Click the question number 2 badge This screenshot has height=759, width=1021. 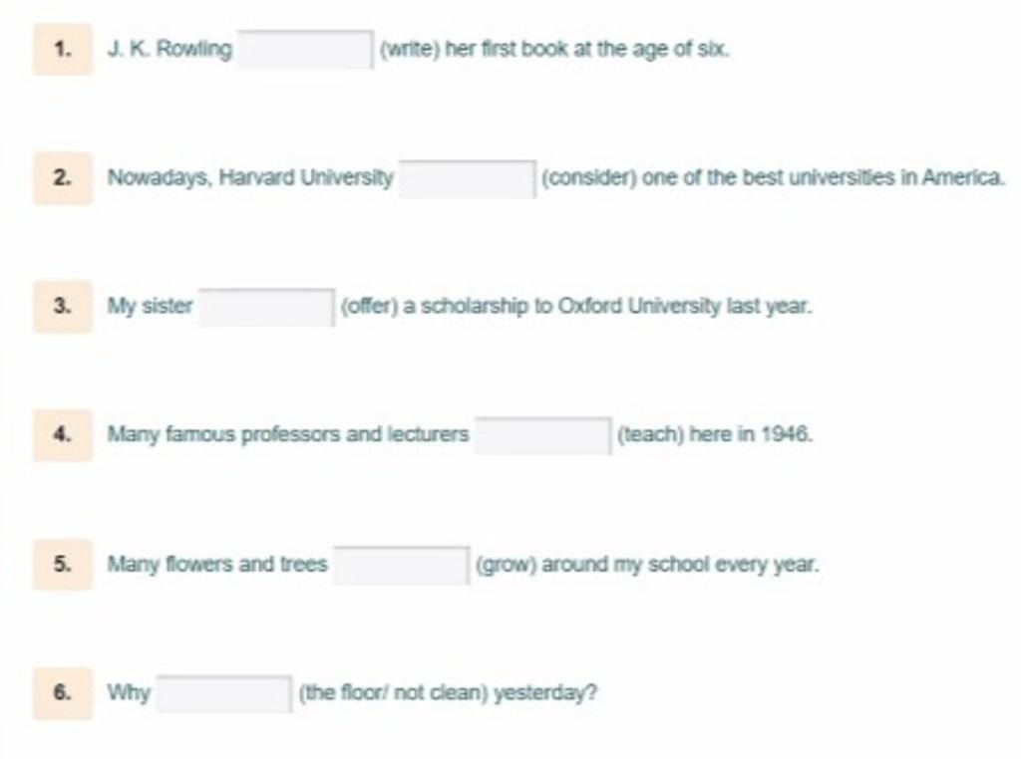[63, 178]
